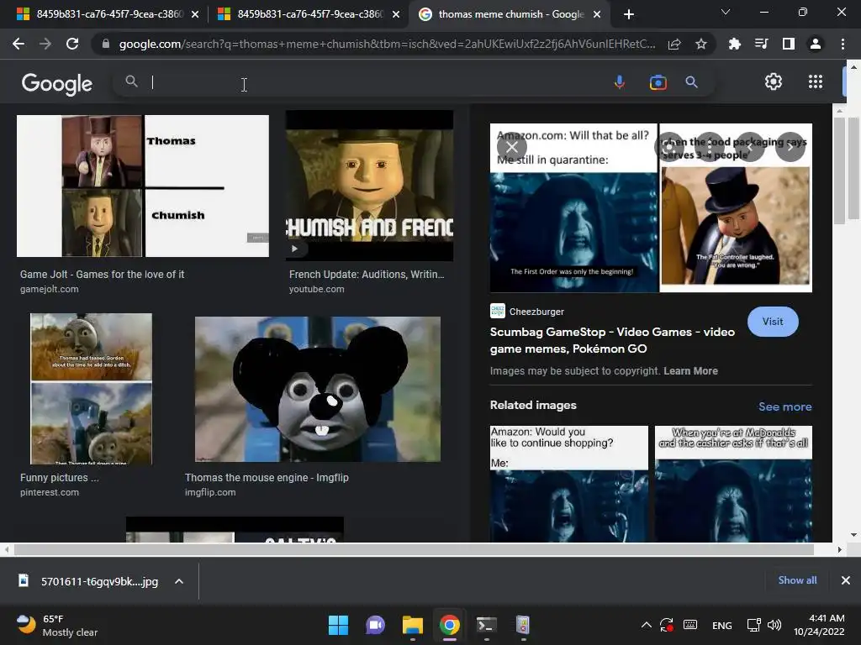Open File Explorer from taskbar
This screenshot has height=645, width=861.
coord(412,625)
